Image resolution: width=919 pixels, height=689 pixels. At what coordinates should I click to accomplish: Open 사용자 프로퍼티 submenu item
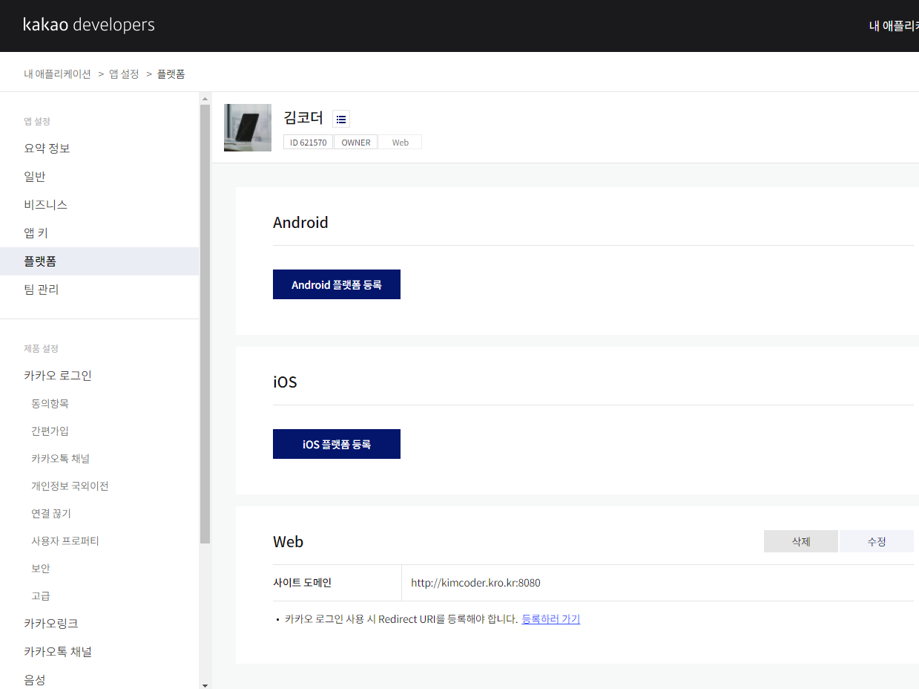pyautogui.click(x=65, y=541)
